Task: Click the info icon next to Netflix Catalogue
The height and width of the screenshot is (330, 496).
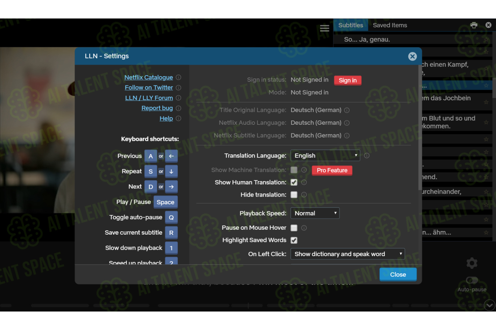Action: point(179,77)
